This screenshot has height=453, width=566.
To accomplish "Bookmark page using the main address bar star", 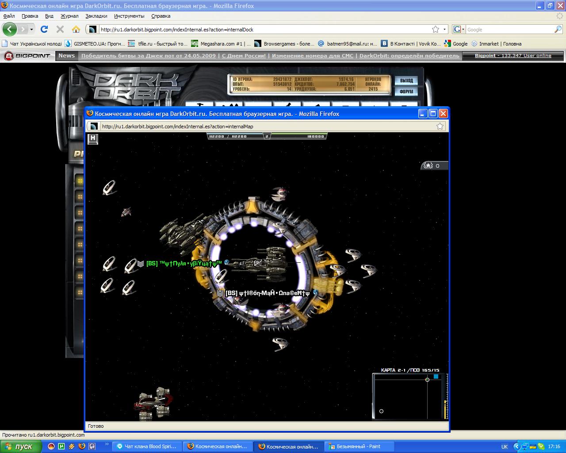I will pos(436,30).
